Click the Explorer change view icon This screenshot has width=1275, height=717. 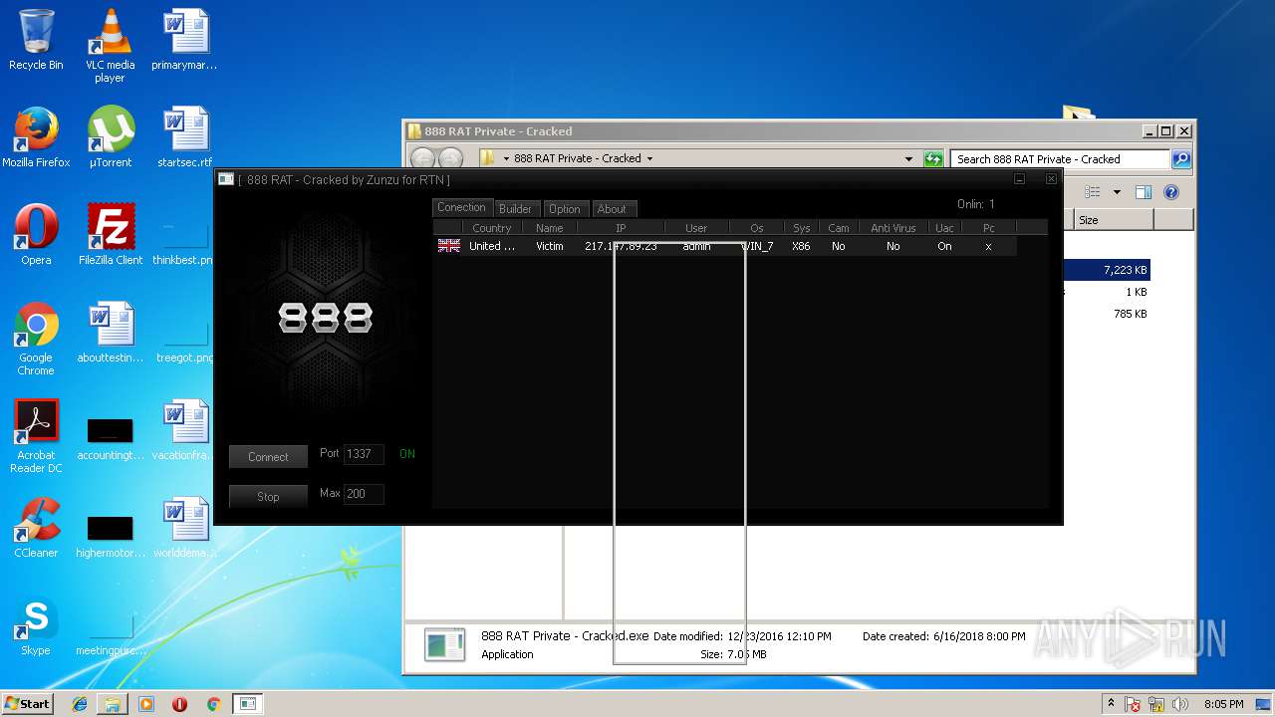1093,192
